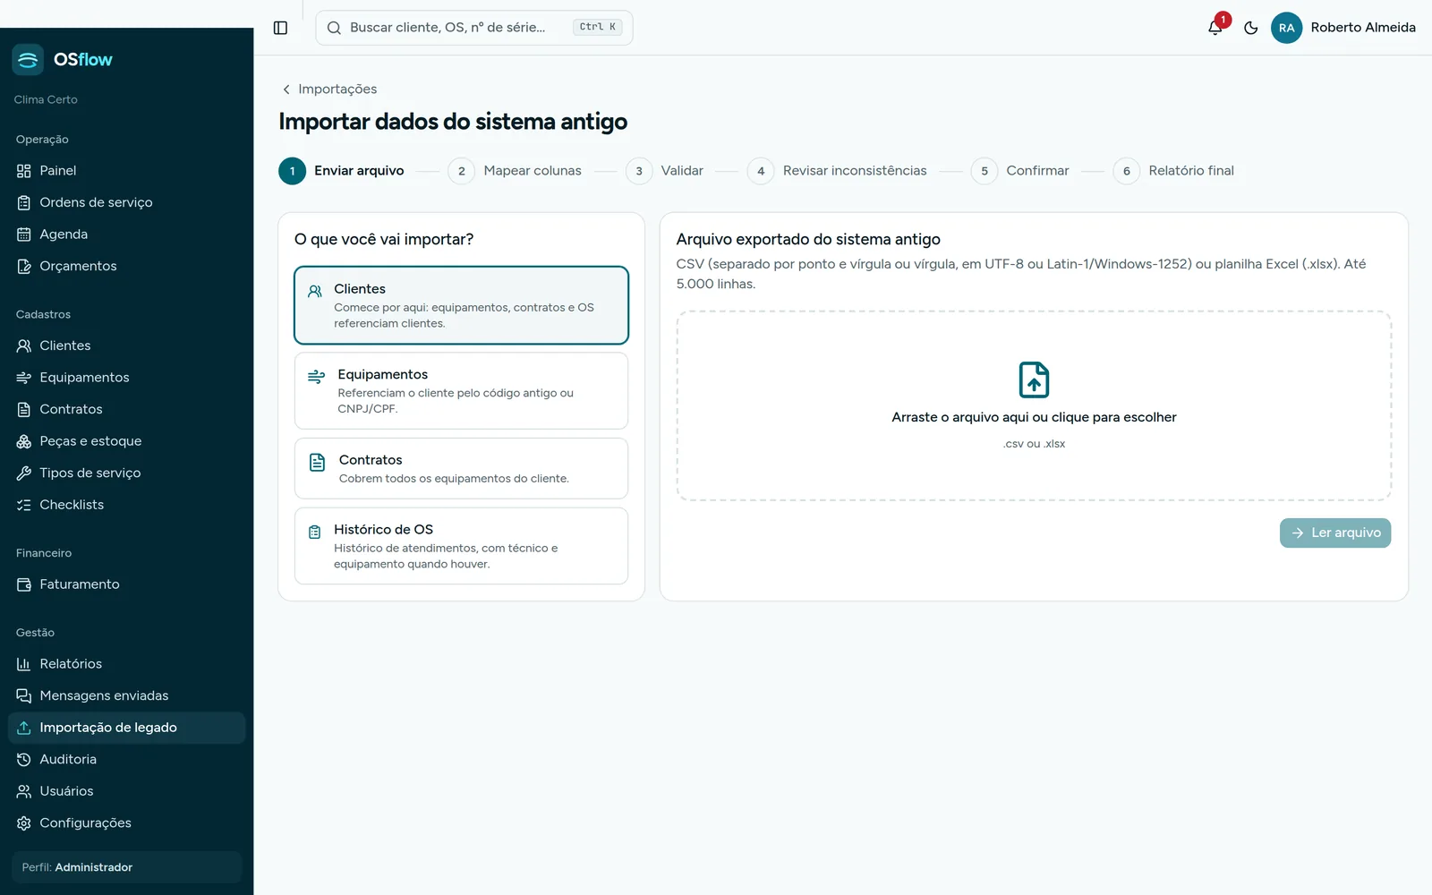Click step 2 Mapear colunas

point(515,171)
